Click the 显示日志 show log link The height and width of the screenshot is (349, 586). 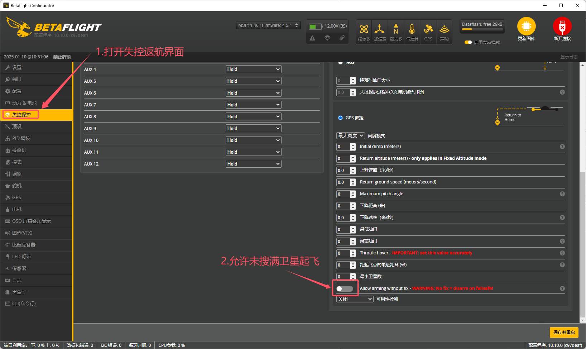[569, 57]
